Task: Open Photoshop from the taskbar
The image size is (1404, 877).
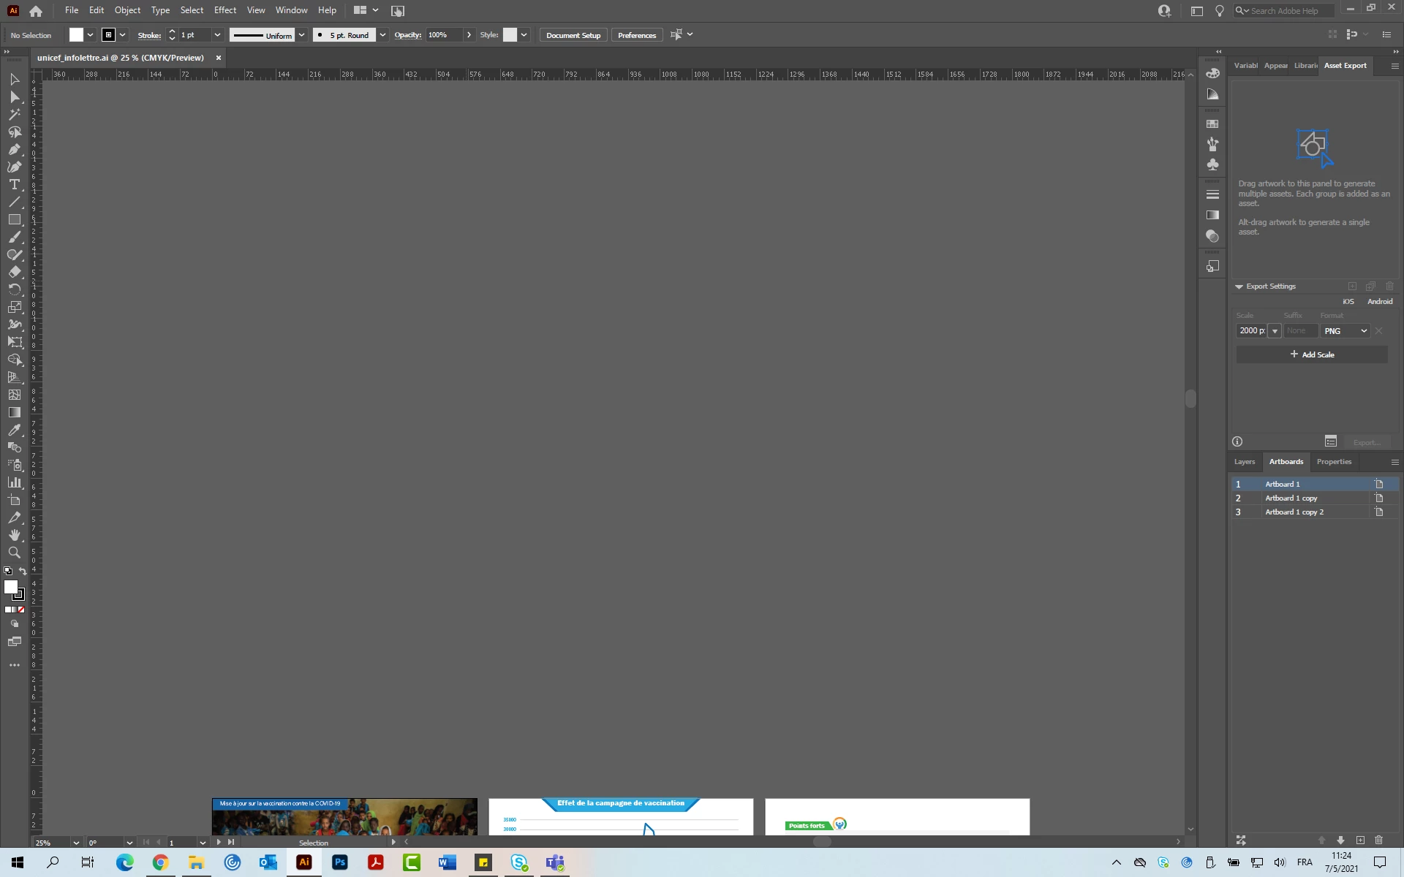Action: point(340,862)
